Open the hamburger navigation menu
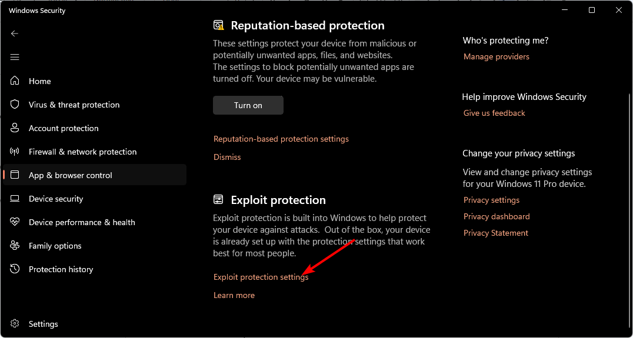The image size is (633, 338). click(15, 57)
